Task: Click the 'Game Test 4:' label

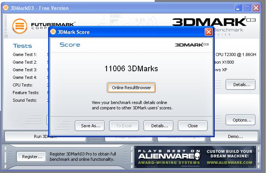Action: 25,77
